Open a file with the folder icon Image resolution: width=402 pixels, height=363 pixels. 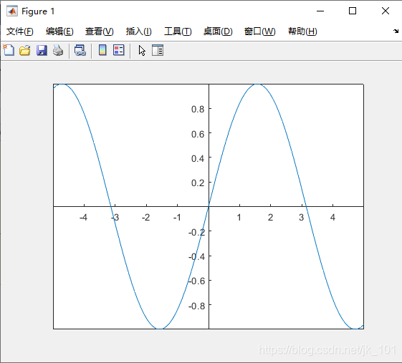(25, 50)
